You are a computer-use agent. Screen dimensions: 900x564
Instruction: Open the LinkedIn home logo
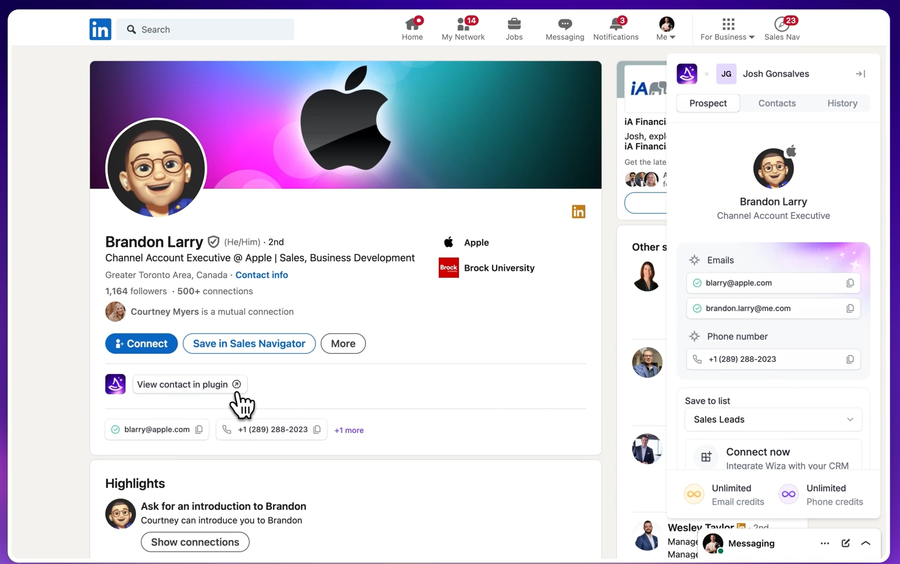pos(100,29)
